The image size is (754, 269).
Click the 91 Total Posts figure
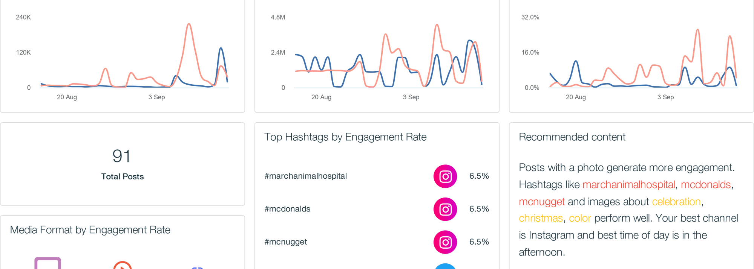pos(122,157)
